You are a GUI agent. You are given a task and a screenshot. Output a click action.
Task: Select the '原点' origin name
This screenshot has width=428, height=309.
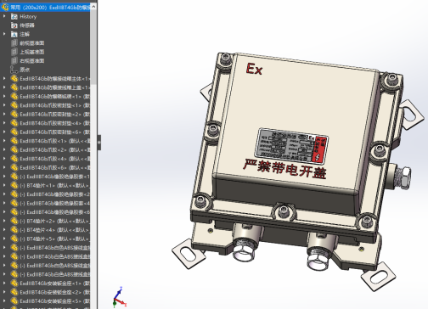(25, 70)
